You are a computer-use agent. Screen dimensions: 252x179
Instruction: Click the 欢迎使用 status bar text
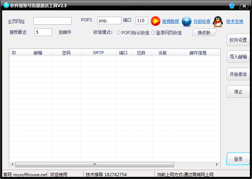coord(58,174)
